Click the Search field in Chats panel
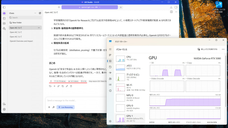The image size is (228, 128). [x=25, y=18]
